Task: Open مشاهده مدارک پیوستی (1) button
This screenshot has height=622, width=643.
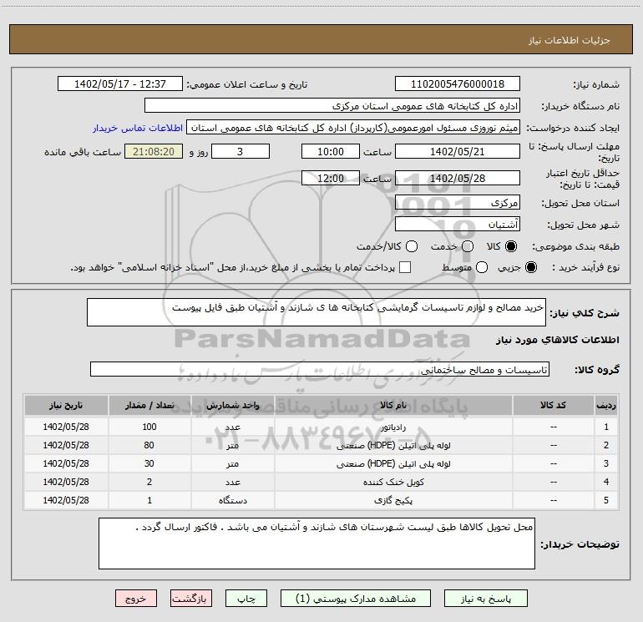Action: point(356,599)
